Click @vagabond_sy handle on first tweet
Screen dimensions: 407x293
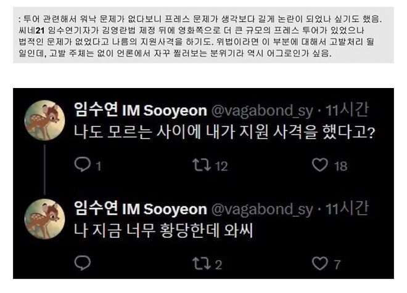[x=262, y=111]
